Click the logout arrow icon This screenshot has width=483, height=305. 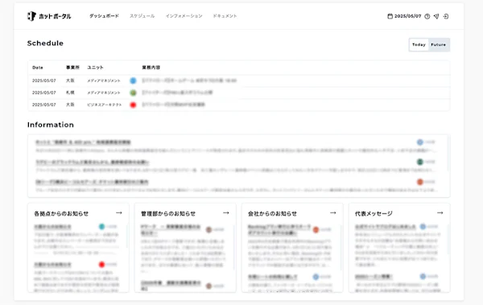pos(446,16)
